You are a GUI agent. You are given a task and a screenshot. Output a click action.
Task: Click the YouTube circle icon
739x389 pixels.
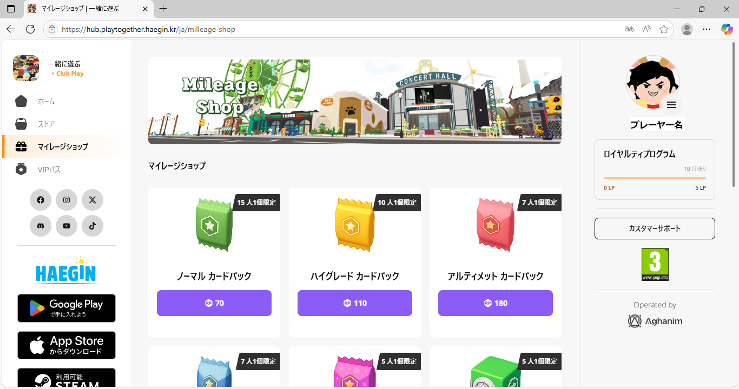pos(67,226)
